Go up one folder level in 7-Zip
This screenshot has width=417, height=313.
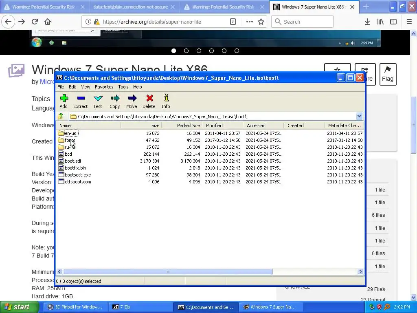tap(61, 116)
